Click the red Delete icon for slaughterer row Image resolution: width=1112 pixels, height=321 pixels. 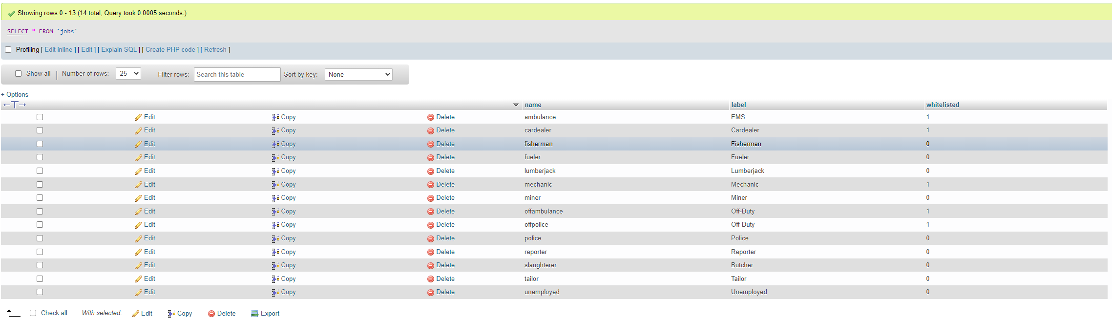pyautogui.click(x=431, y=265)
